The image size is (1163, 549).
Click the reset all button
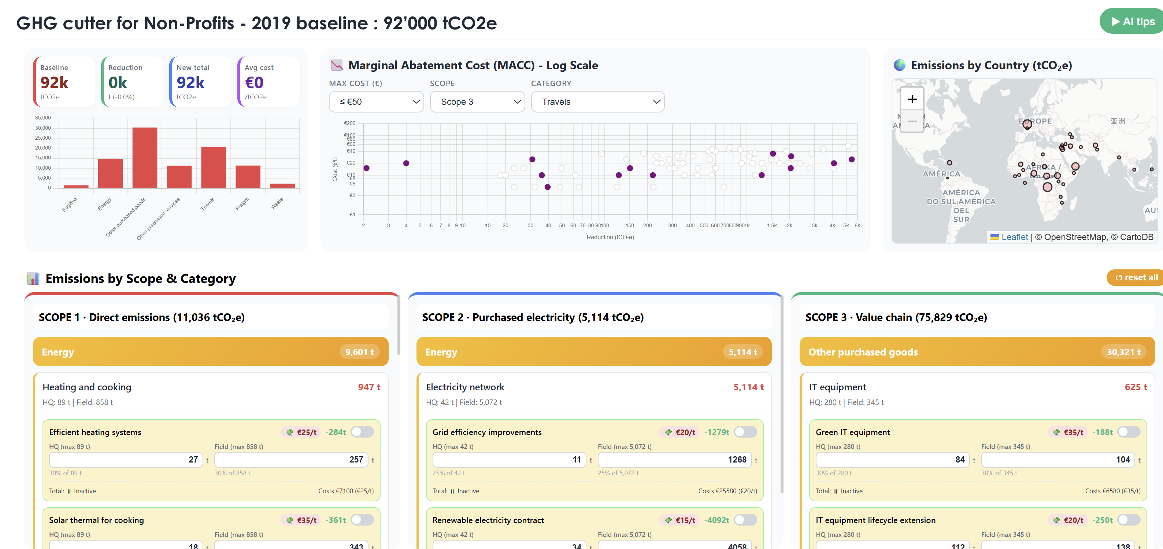(1136, 277)
